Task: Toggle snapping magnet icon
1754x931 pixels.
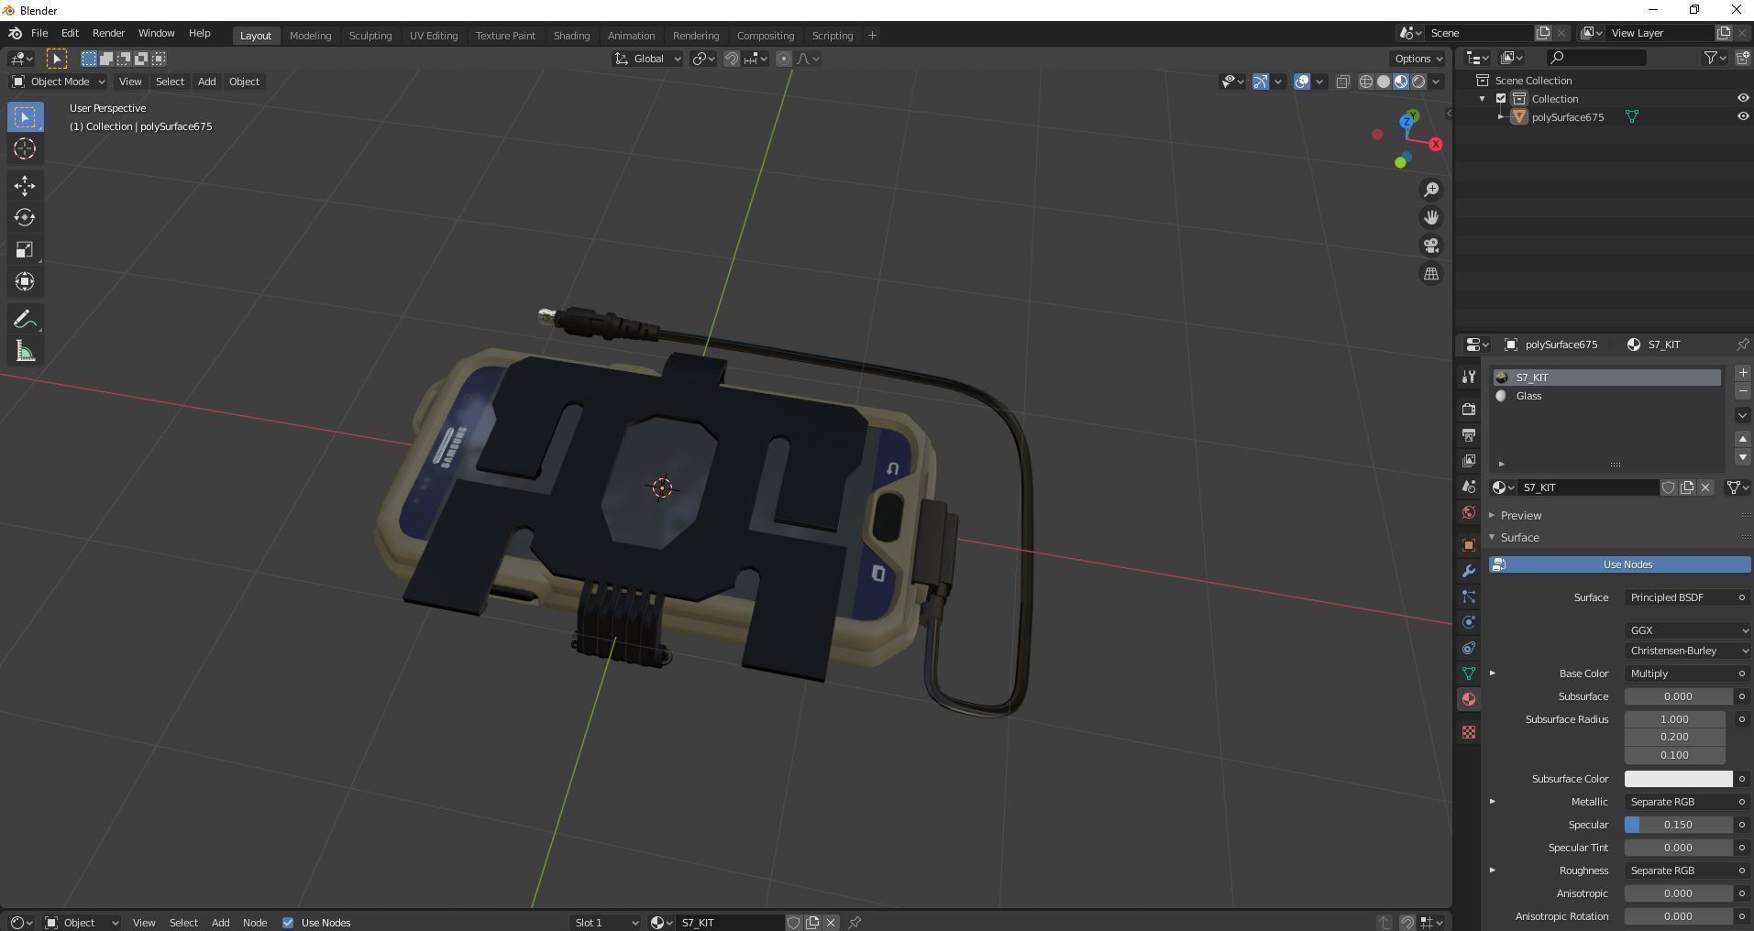Action: (x=732, y=59)
